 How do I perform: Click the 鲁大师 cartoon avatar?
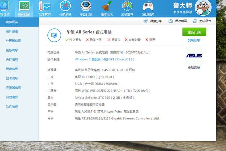203,8
